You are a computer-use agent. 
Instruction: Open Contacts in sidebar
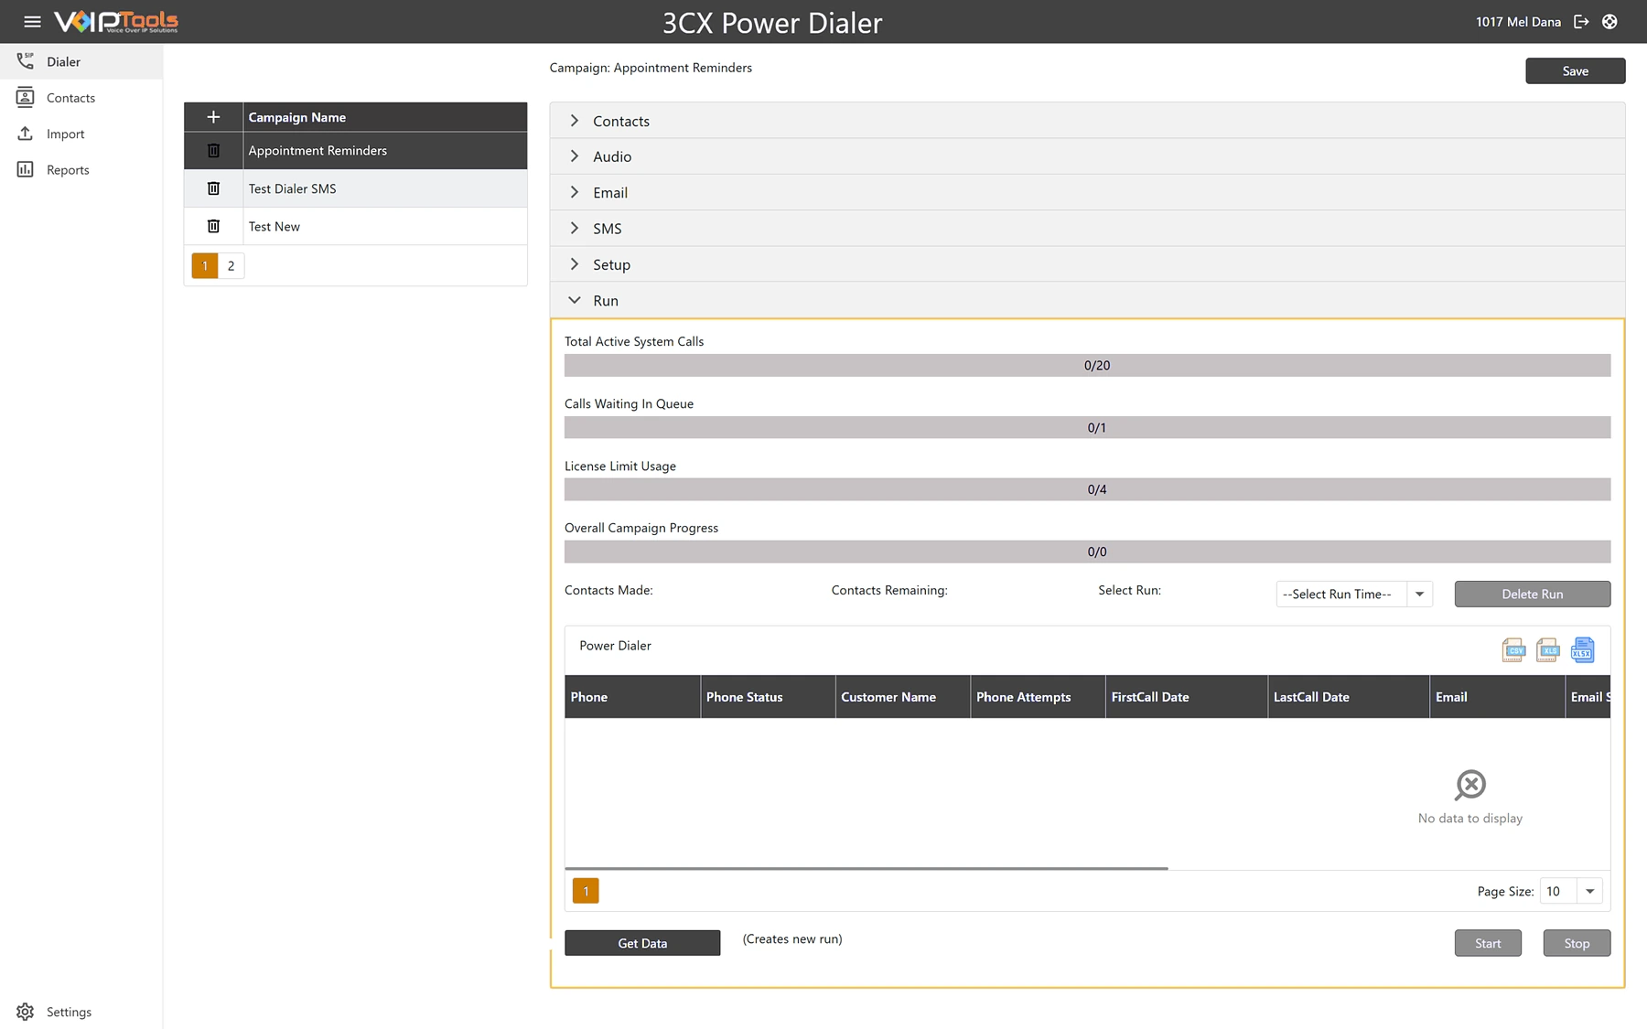81,98
